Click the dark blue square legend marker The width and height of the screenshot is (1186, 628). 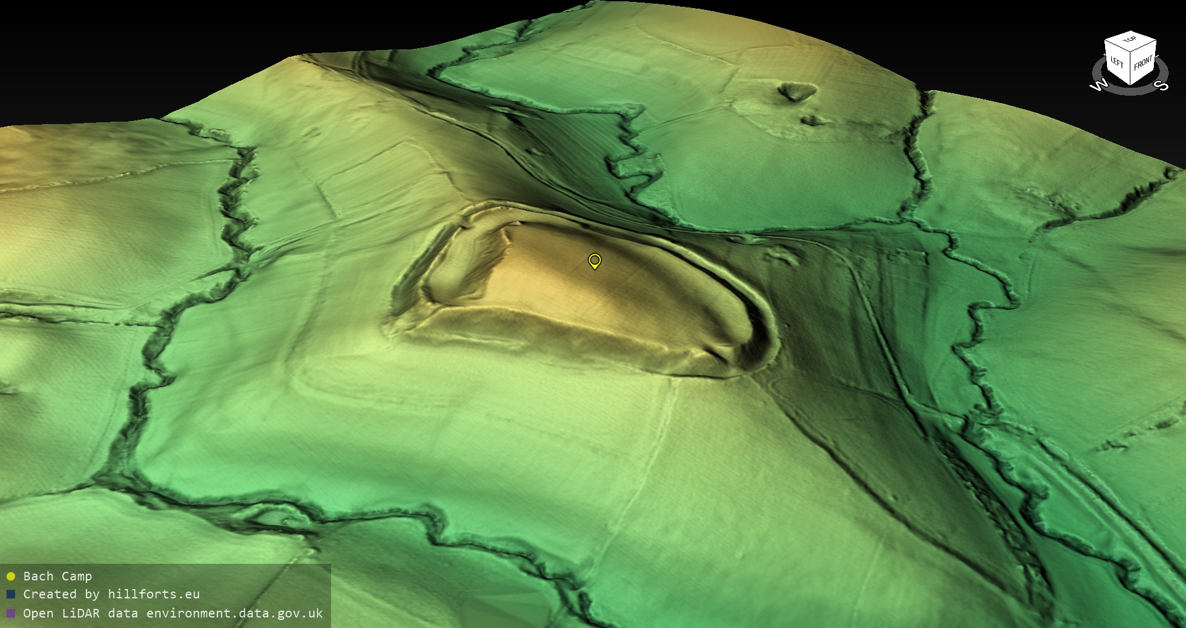tap(11, 595)
